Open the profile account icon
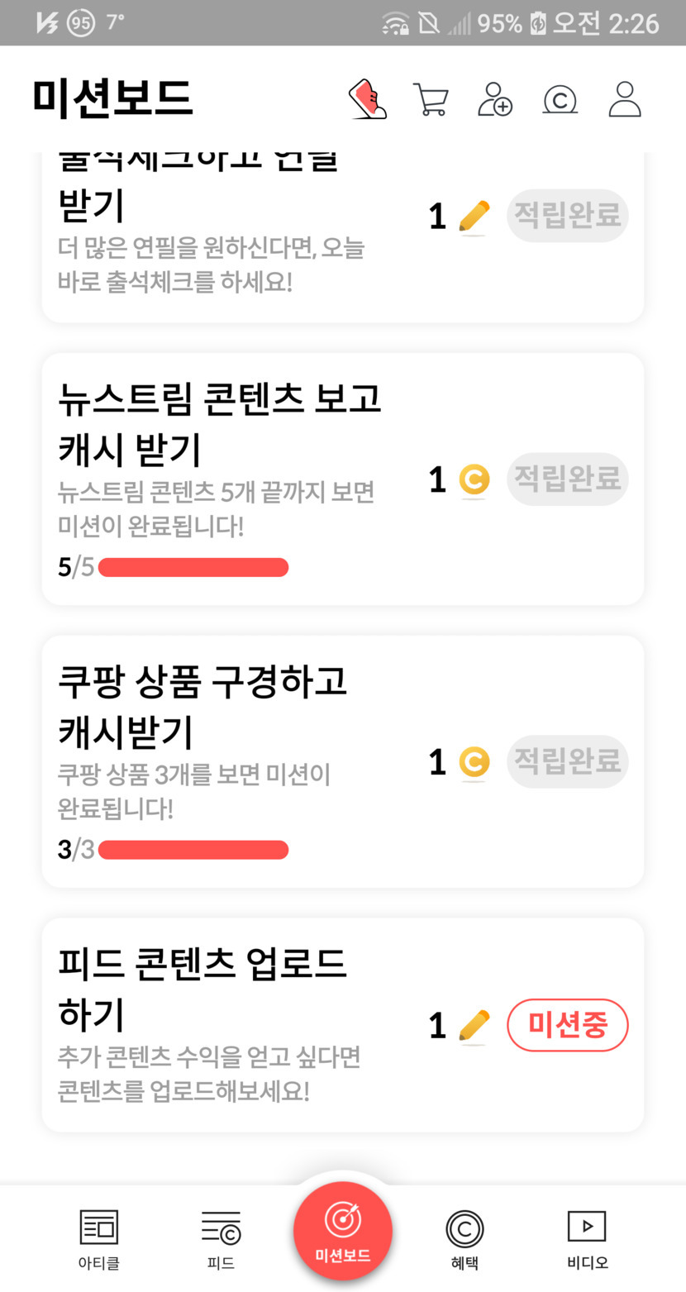 click(625, 100)
